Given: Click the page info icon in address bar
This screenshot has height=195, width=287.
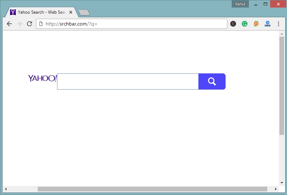Looking at the screenshot, I should tap(41, 24).
